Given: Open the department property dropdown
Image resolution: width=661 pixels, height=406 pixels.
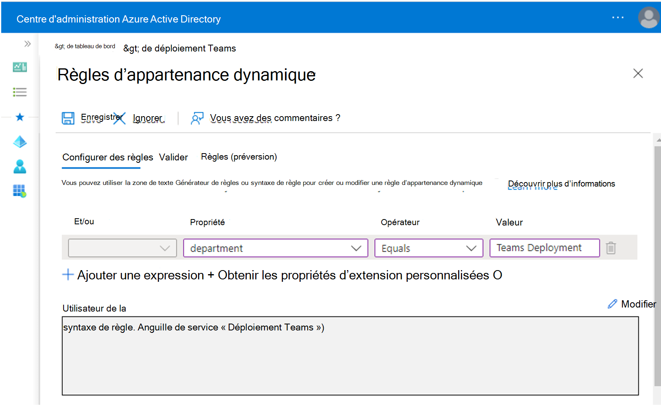Looking at the screenshot, I should tap(276, 248).
